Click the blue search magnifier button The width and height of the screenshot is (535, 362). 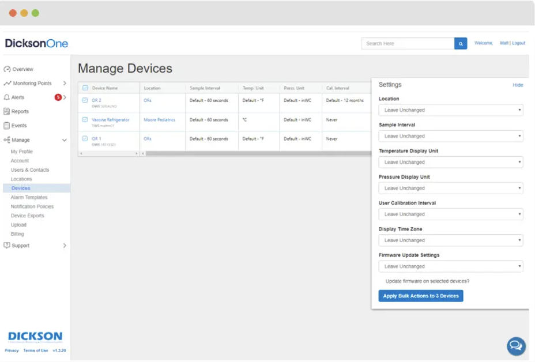(461, 43)
